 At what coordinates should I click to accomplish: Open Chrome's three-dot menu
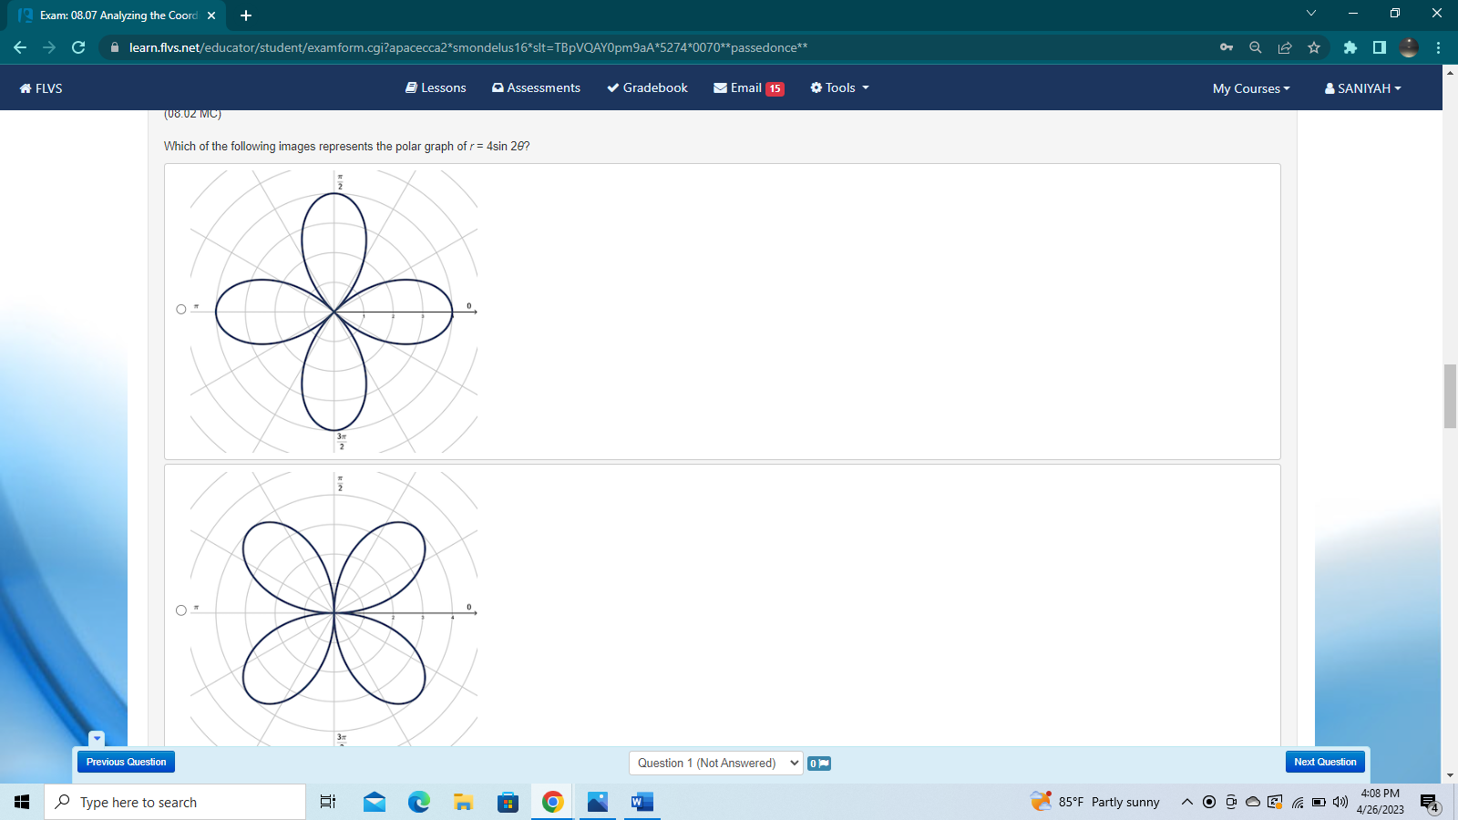[1438, 47]
